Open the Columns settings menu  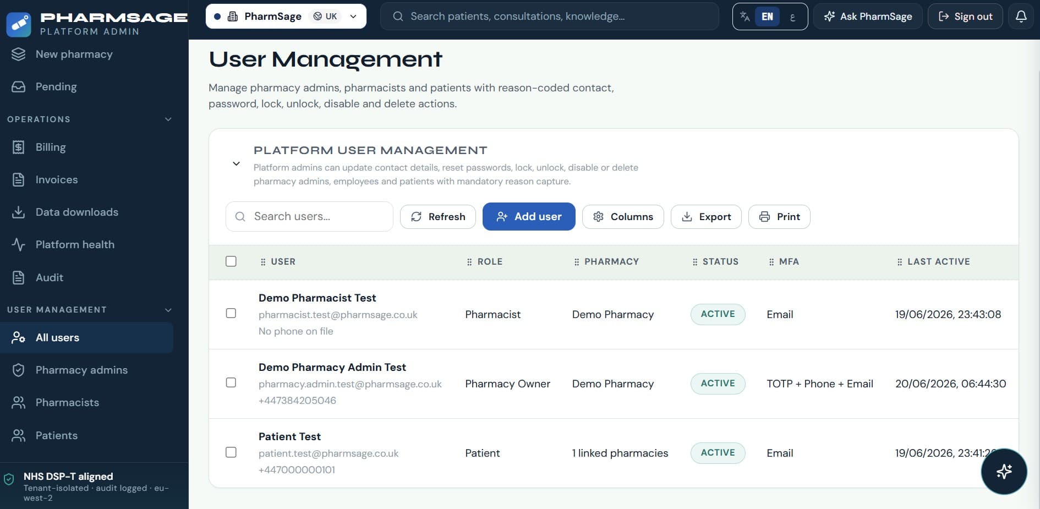point(623,217)
